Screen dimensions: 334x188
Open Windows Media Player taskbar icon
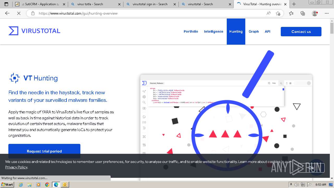pos(38,185)
